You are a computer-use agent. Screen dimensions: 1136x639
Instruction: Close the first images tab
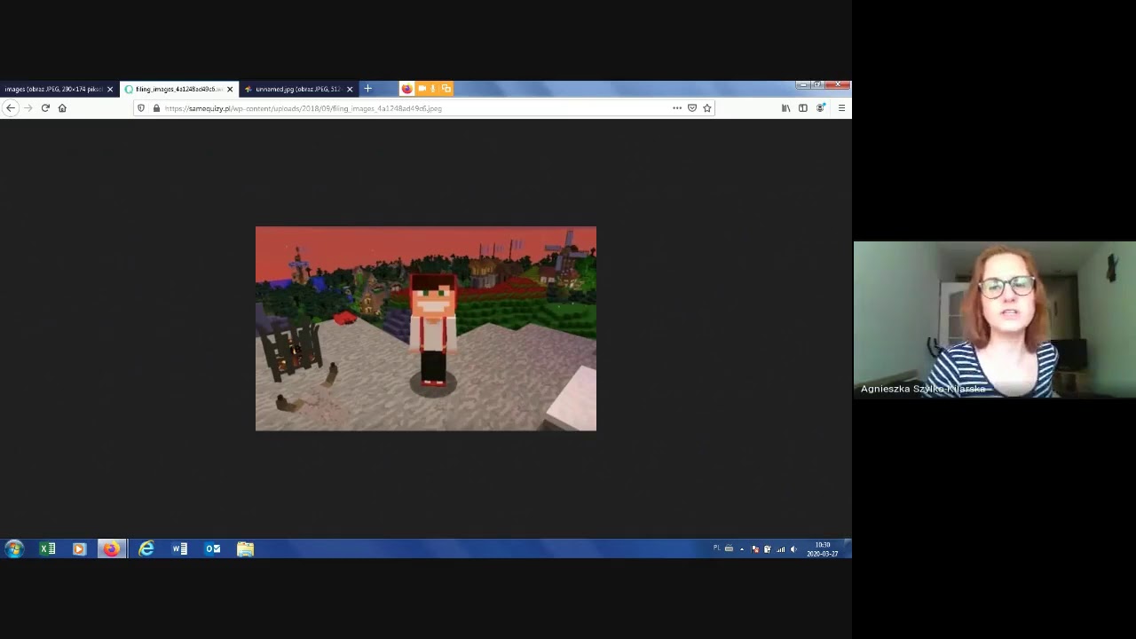[x=110, y=90]
